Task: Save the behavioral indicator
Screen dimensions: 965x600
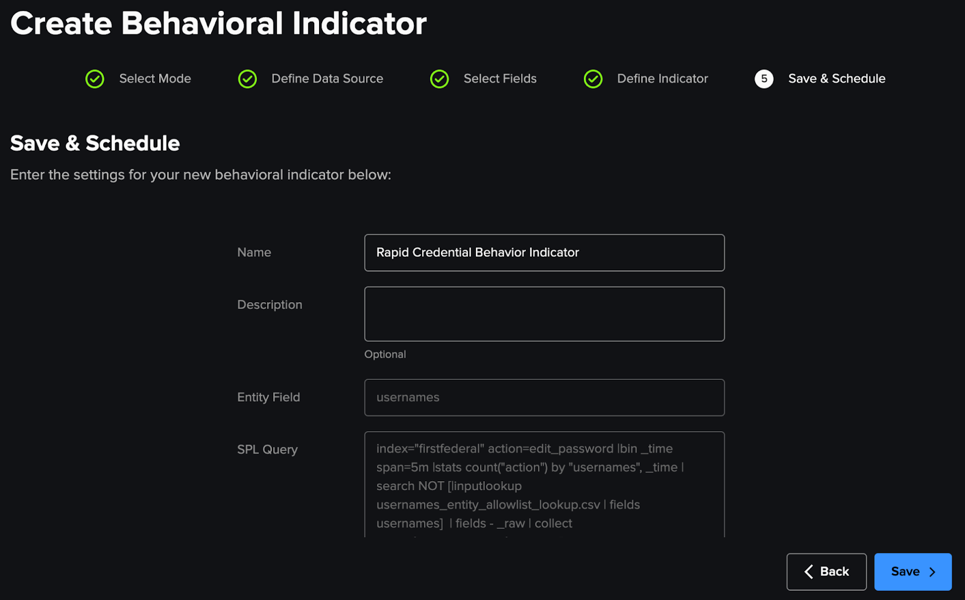Action: pos(913,572)
